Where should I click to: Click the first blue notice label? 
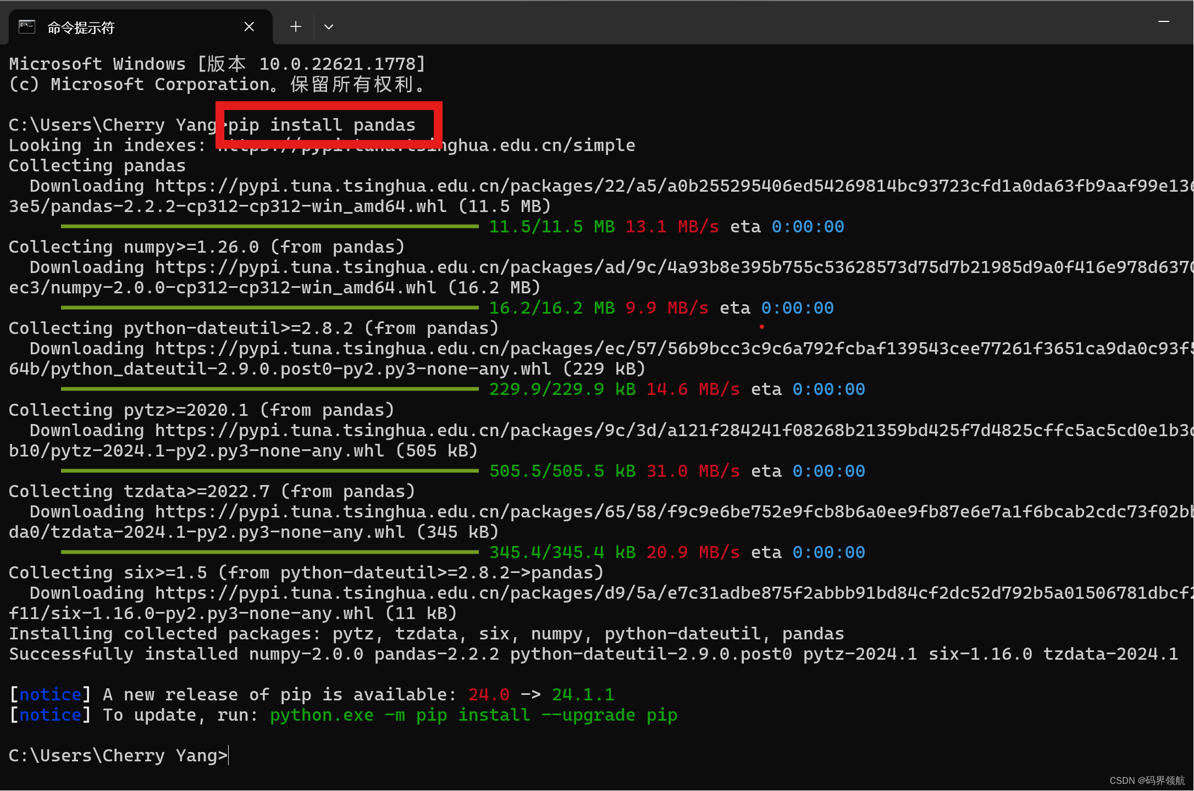point(50,695)
